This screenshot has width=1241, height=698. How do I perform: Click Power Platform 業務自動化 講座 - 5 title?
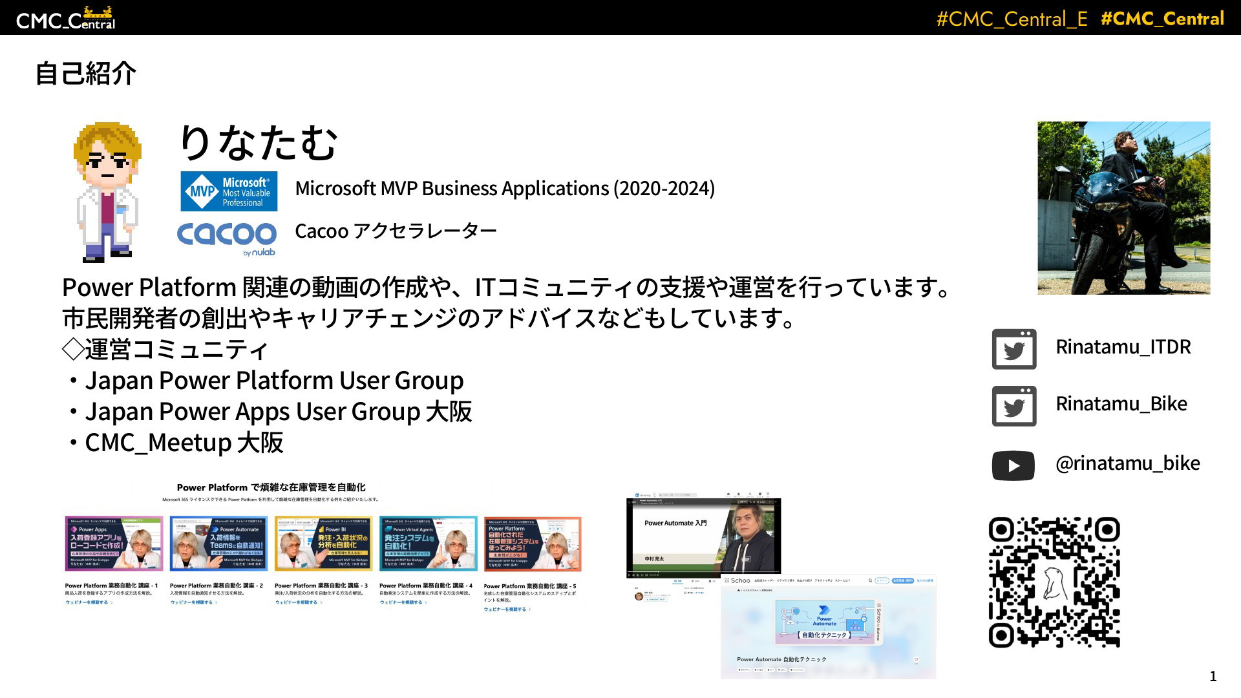coord(530,586)
